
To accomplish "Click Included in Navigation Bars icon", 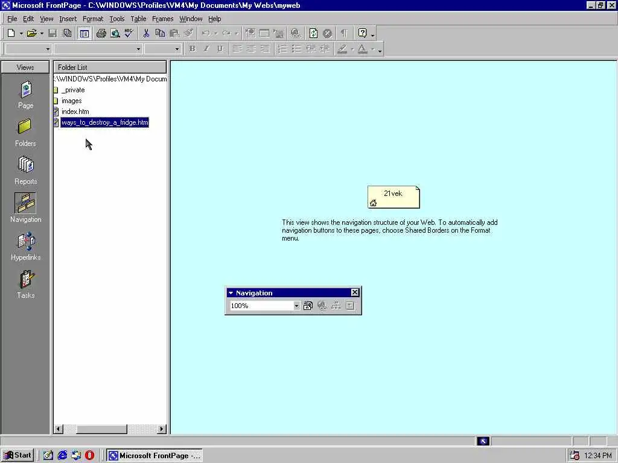I will pos(350,306).
